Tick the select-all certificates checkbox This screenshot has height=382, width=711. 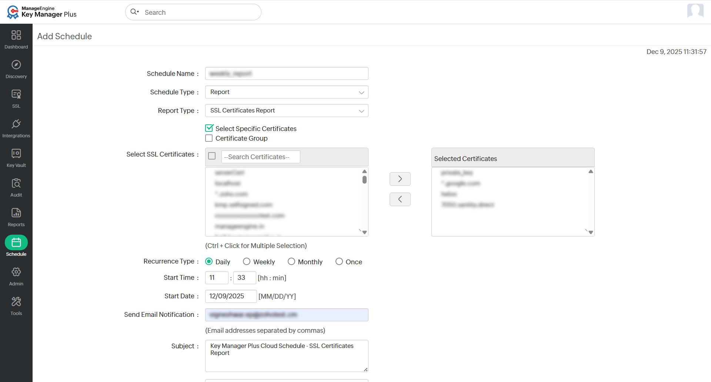point(212,156)
